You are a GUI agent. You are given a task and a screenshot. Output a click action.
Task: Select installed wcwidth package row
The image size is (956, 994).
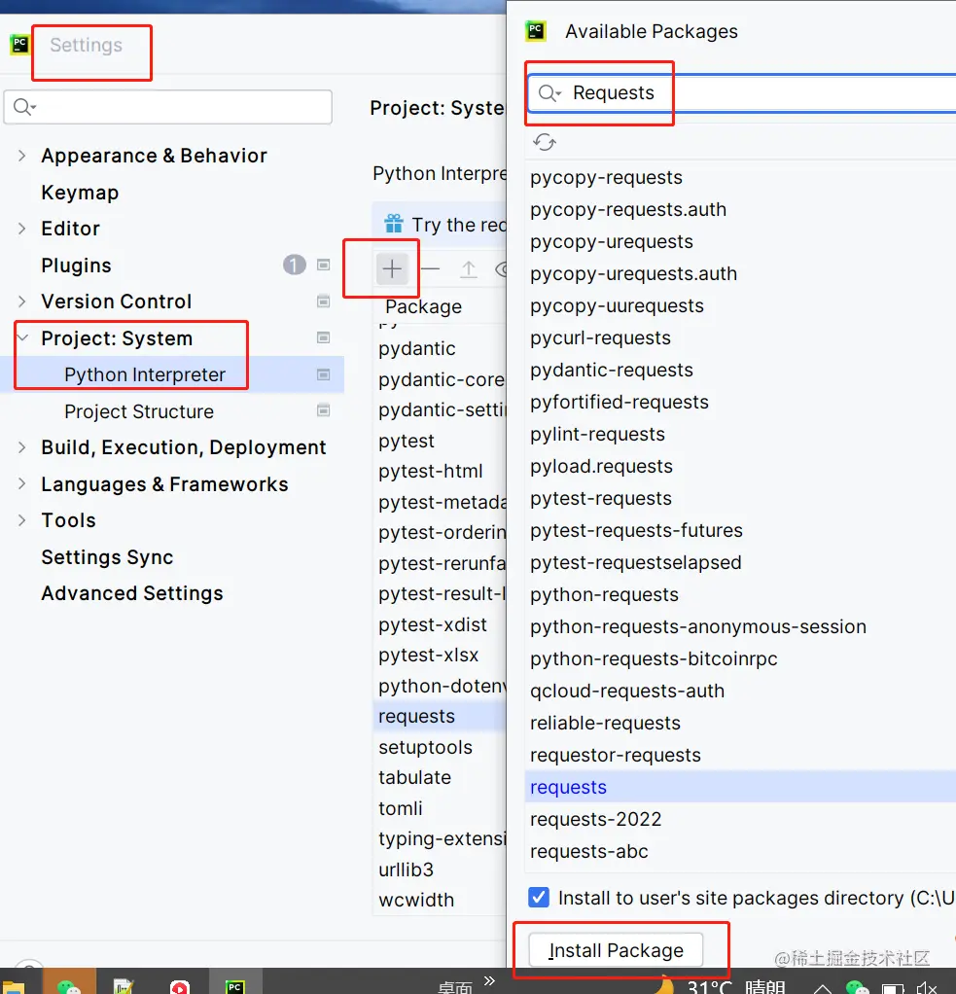[x=416, y=900]
